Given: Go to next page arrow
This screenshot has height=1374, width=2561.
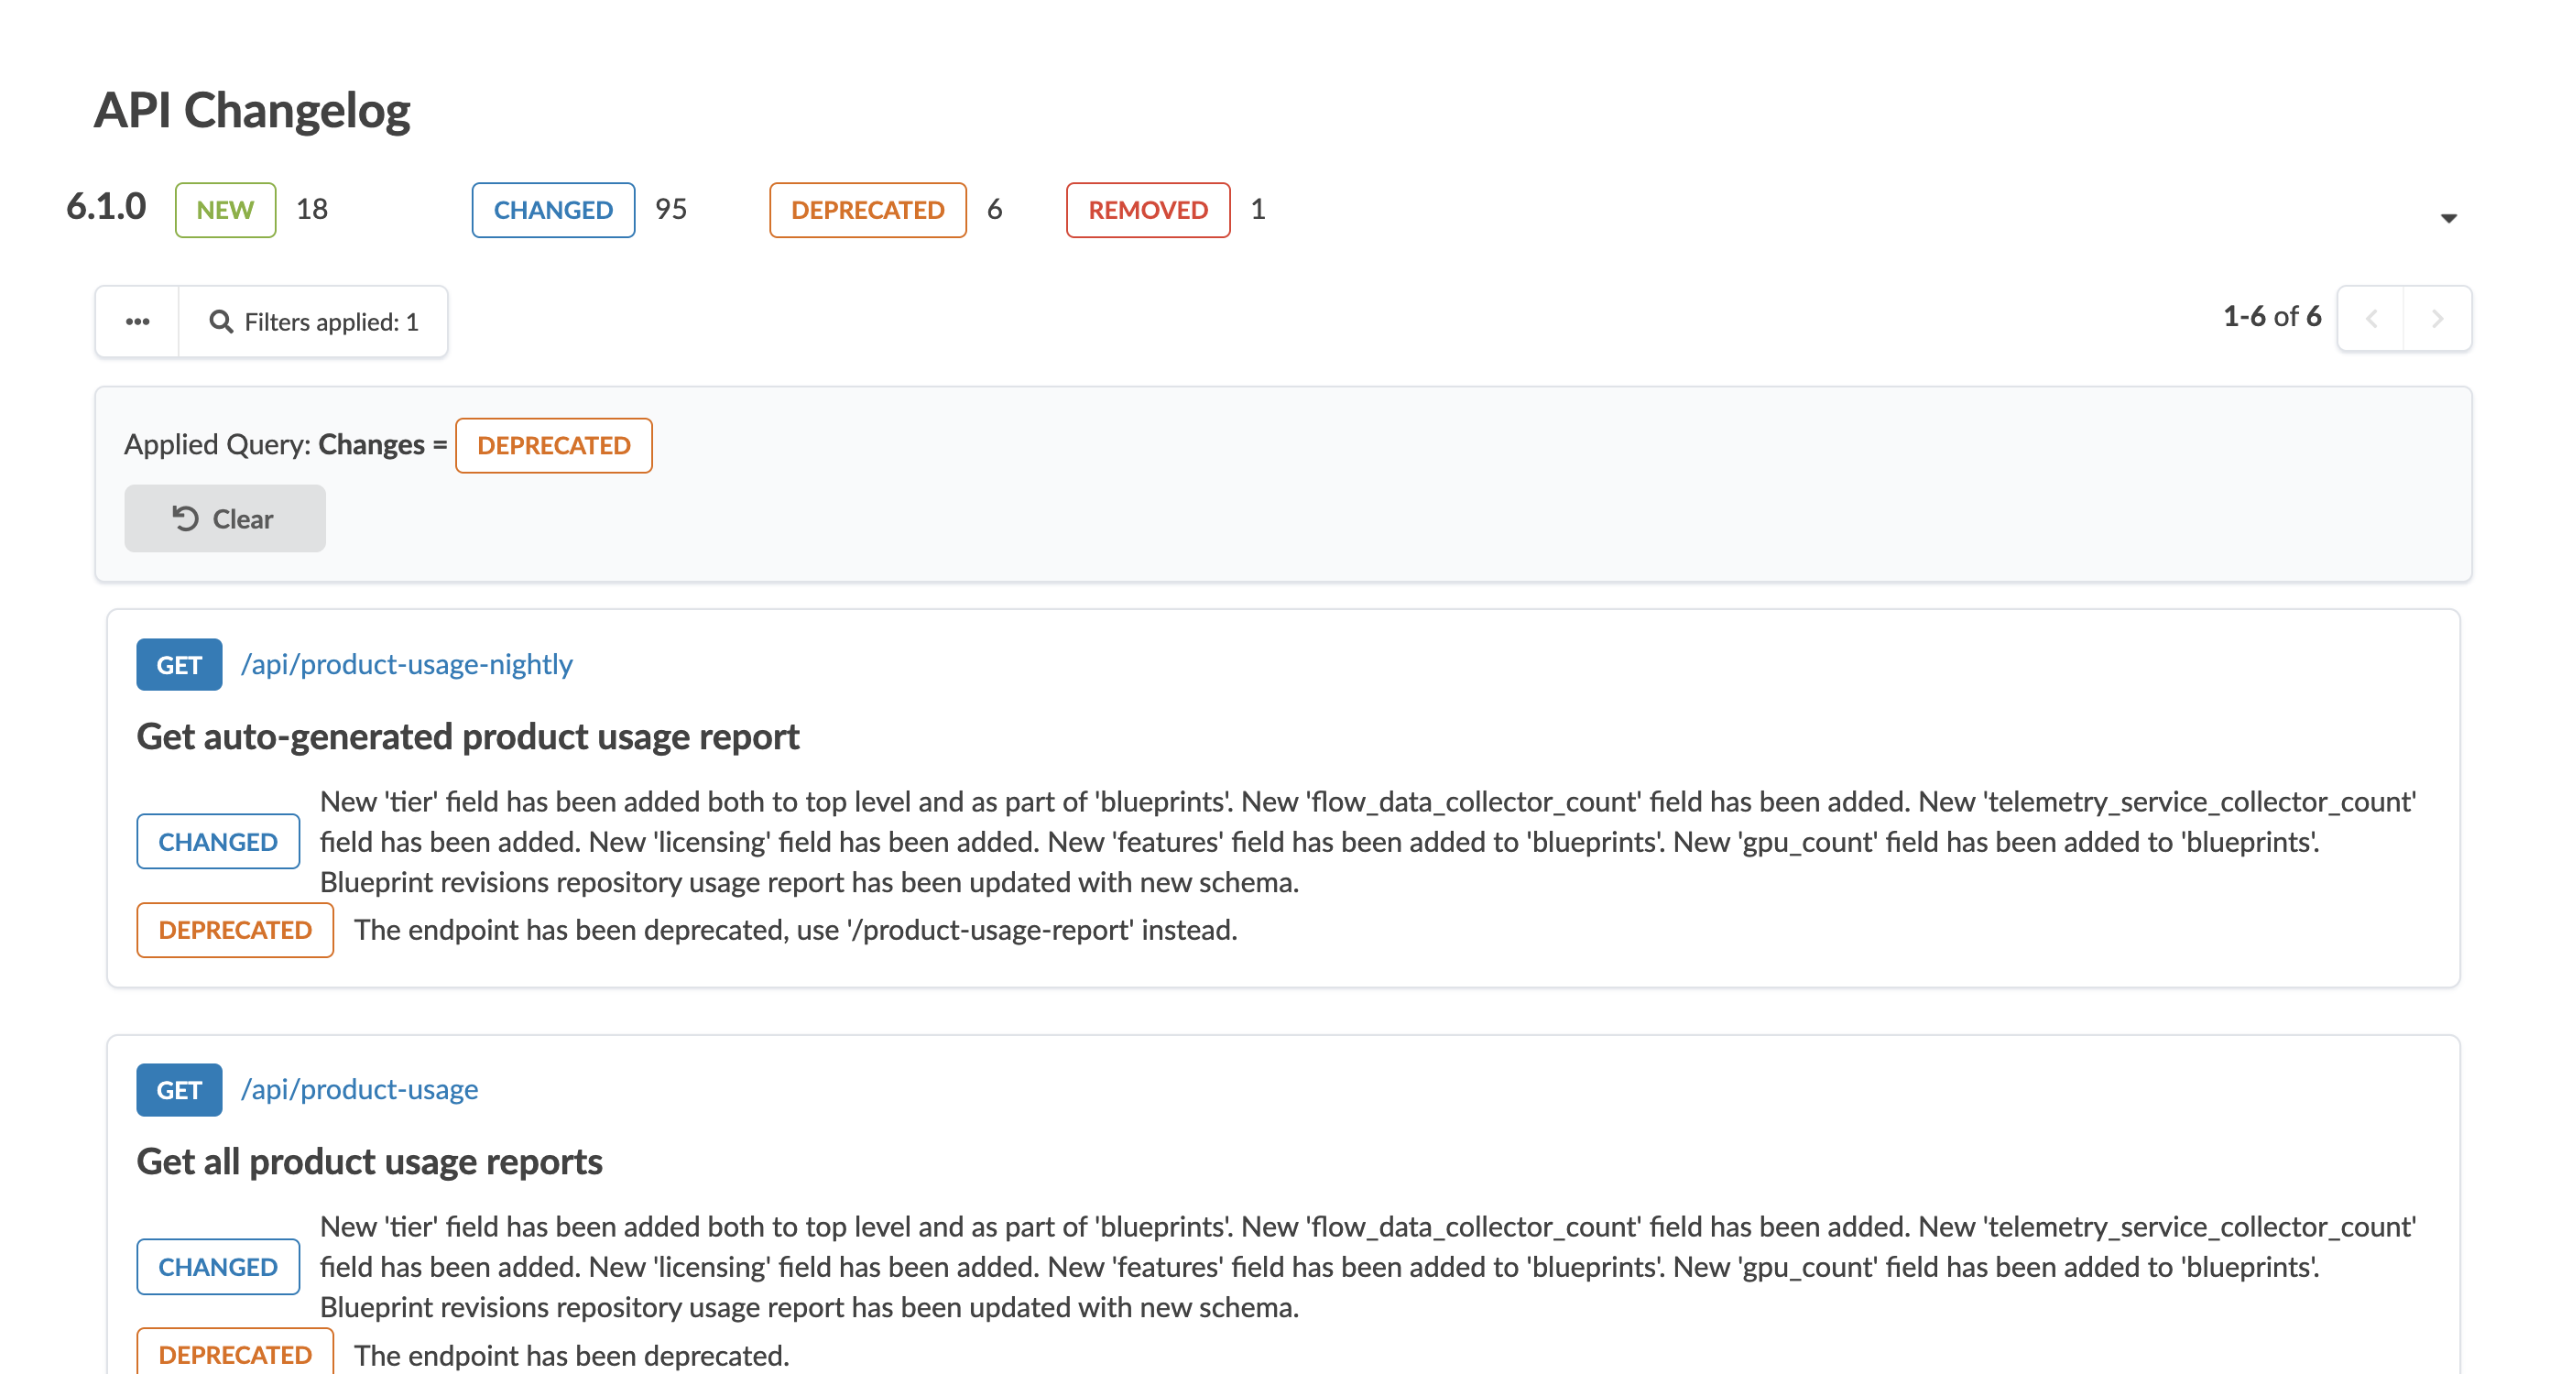Looking at the screenshot, I should point(2436,318).
